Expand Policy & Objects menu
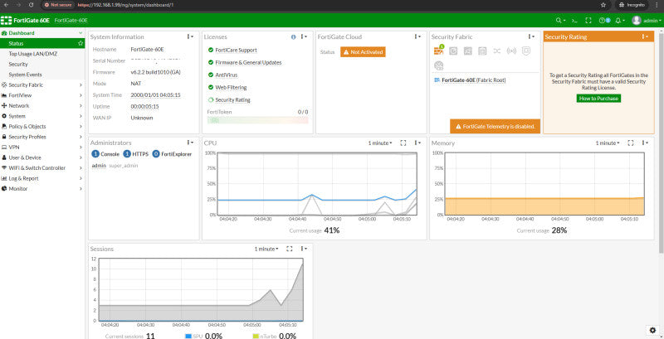This screenshot has height=339, width=664. (x=42, y=126)
